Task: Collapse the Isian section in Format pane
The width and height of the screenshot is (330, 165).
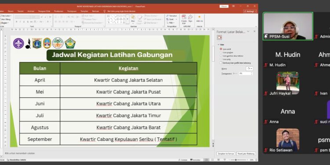Action: (x=218, y=44)
